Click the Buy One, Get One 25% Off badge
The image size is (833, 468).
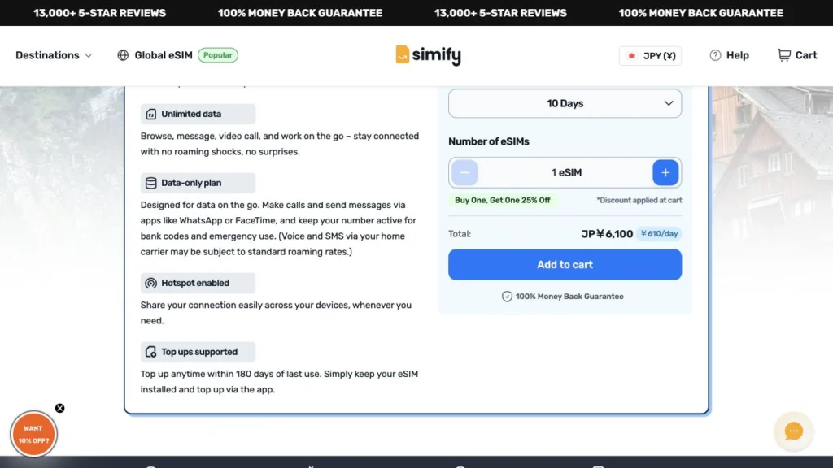[x=503, y=200]
